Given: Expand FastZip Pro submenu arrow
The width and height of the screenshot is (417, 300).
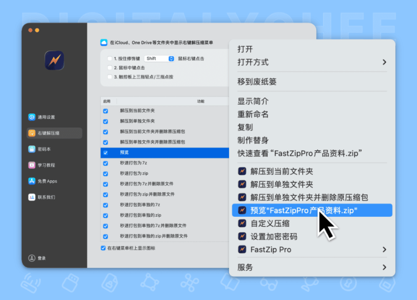Looking at the screenshot, I should pyautogui.click(x=384, y=250).
